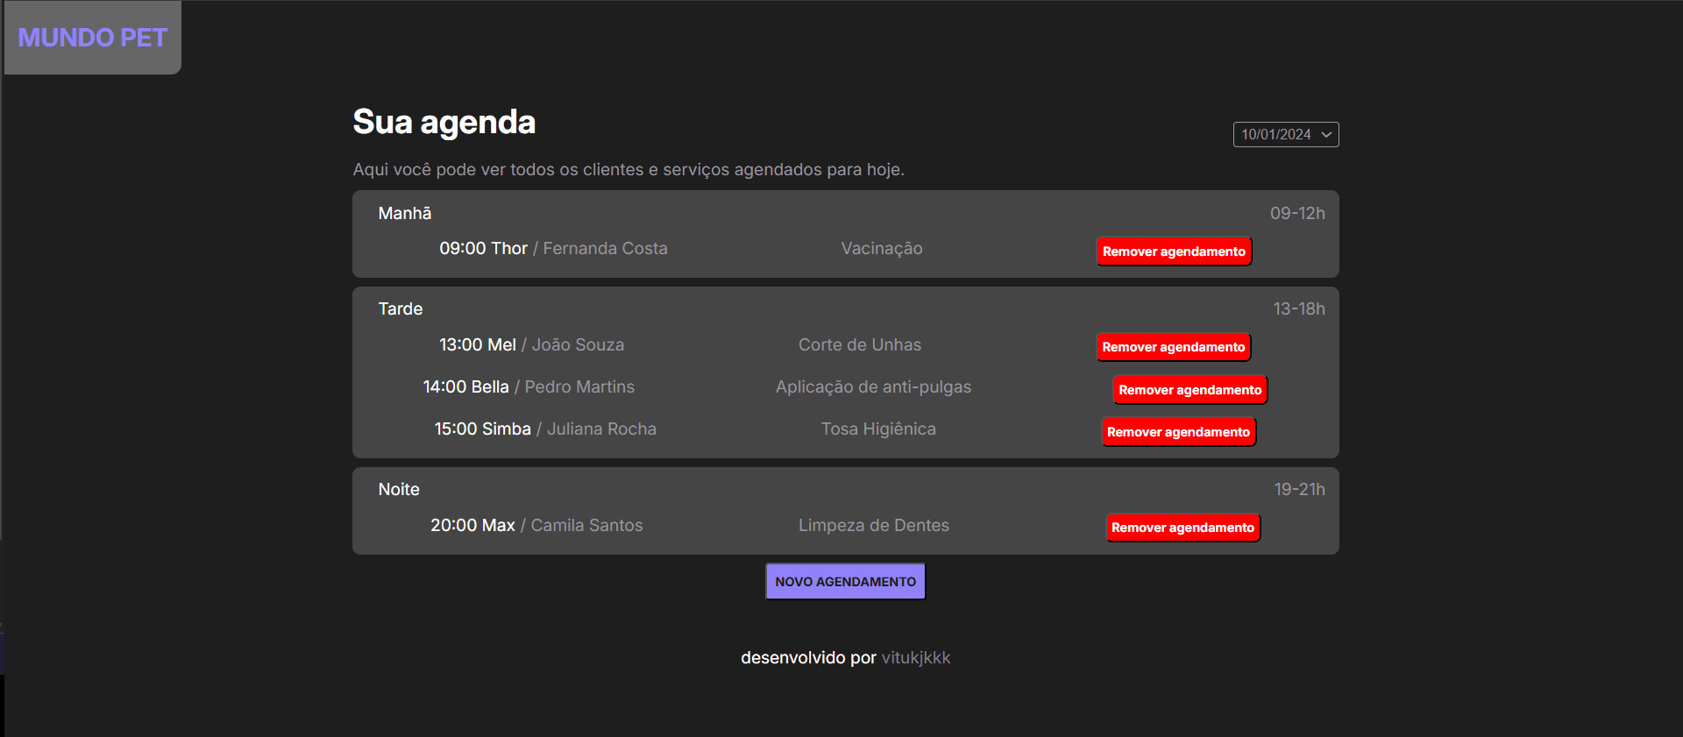
Task: Select the 09:00 Thor entry text
Action: (x=483, y=248)
